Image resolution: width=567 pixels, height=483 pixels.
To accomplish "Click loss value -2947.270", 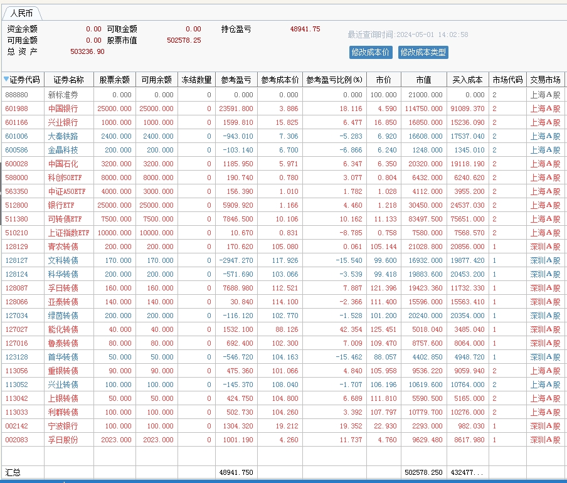I will point(236,260).
